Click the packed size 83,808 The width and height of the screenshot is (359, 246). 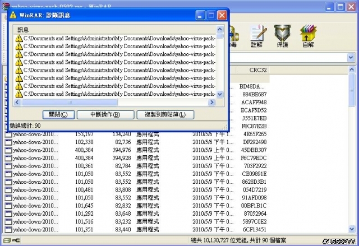[x=123, y=190]
